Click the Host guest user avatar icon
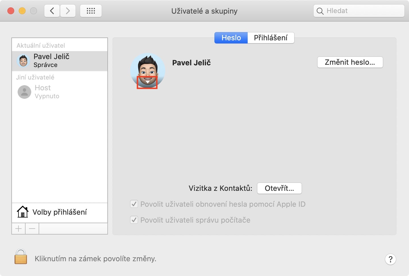The height and width of the screenshot is (276, 409). point(24,92)
